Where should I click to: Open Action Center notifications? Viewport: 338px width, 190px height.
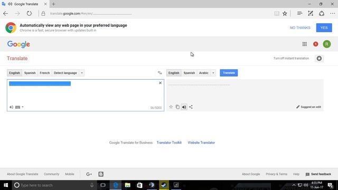pyautogui.click(x=331, y=185)
